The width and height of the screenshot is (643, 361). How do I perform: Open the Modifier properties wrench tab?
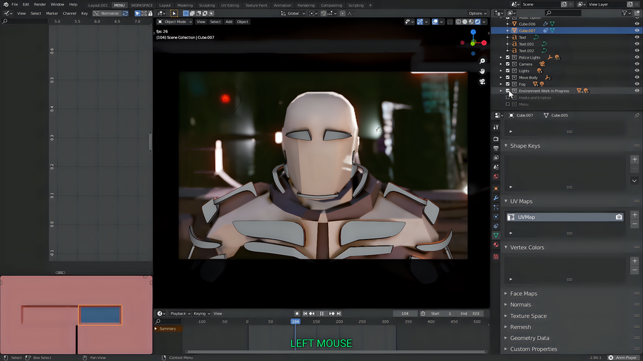coord(496,197)
